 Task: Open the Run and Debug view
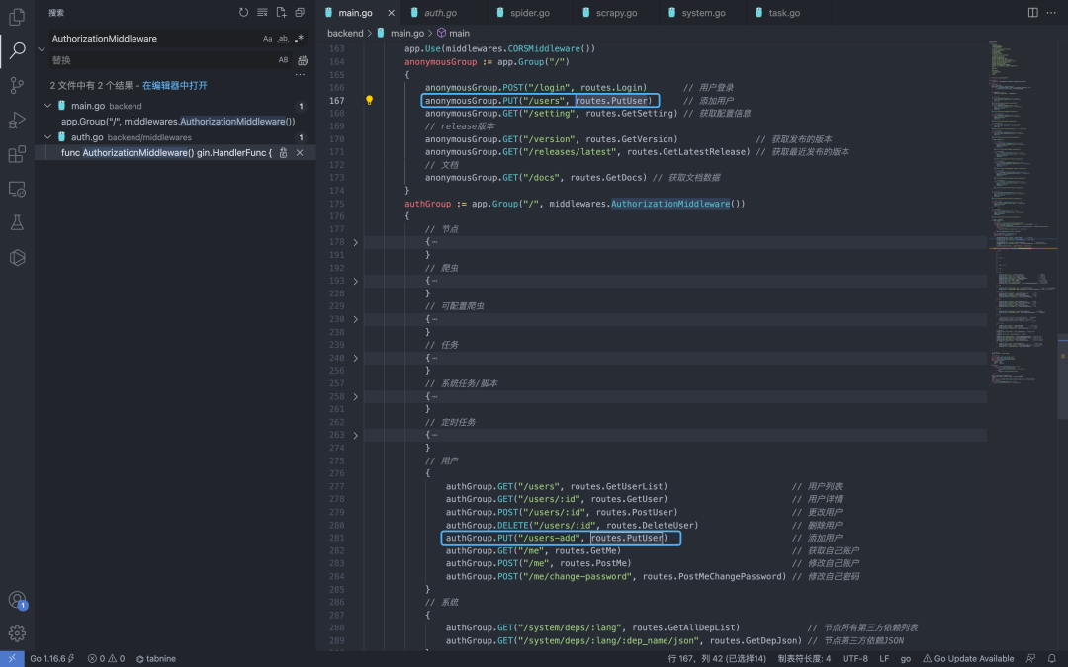click(x=17, y=120)
